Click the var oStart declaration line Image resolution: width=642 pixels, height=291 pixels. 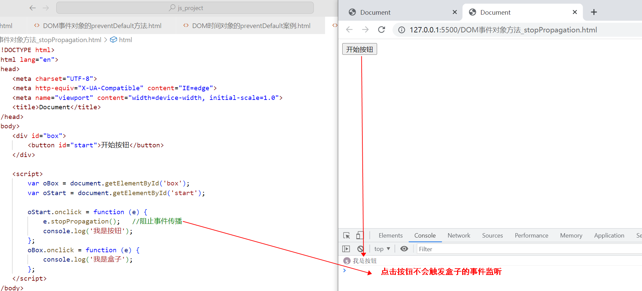(x=116, y=193)
